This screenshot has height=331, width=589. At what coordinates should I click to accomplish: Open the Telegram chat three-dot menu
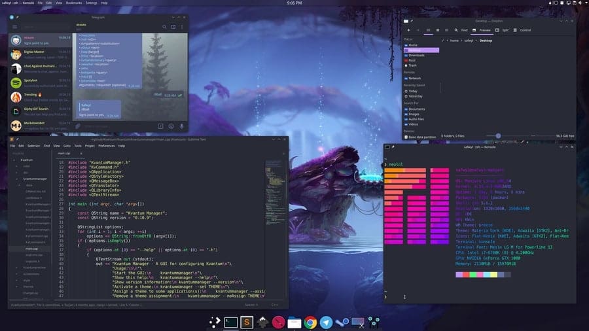coord(182,27)
